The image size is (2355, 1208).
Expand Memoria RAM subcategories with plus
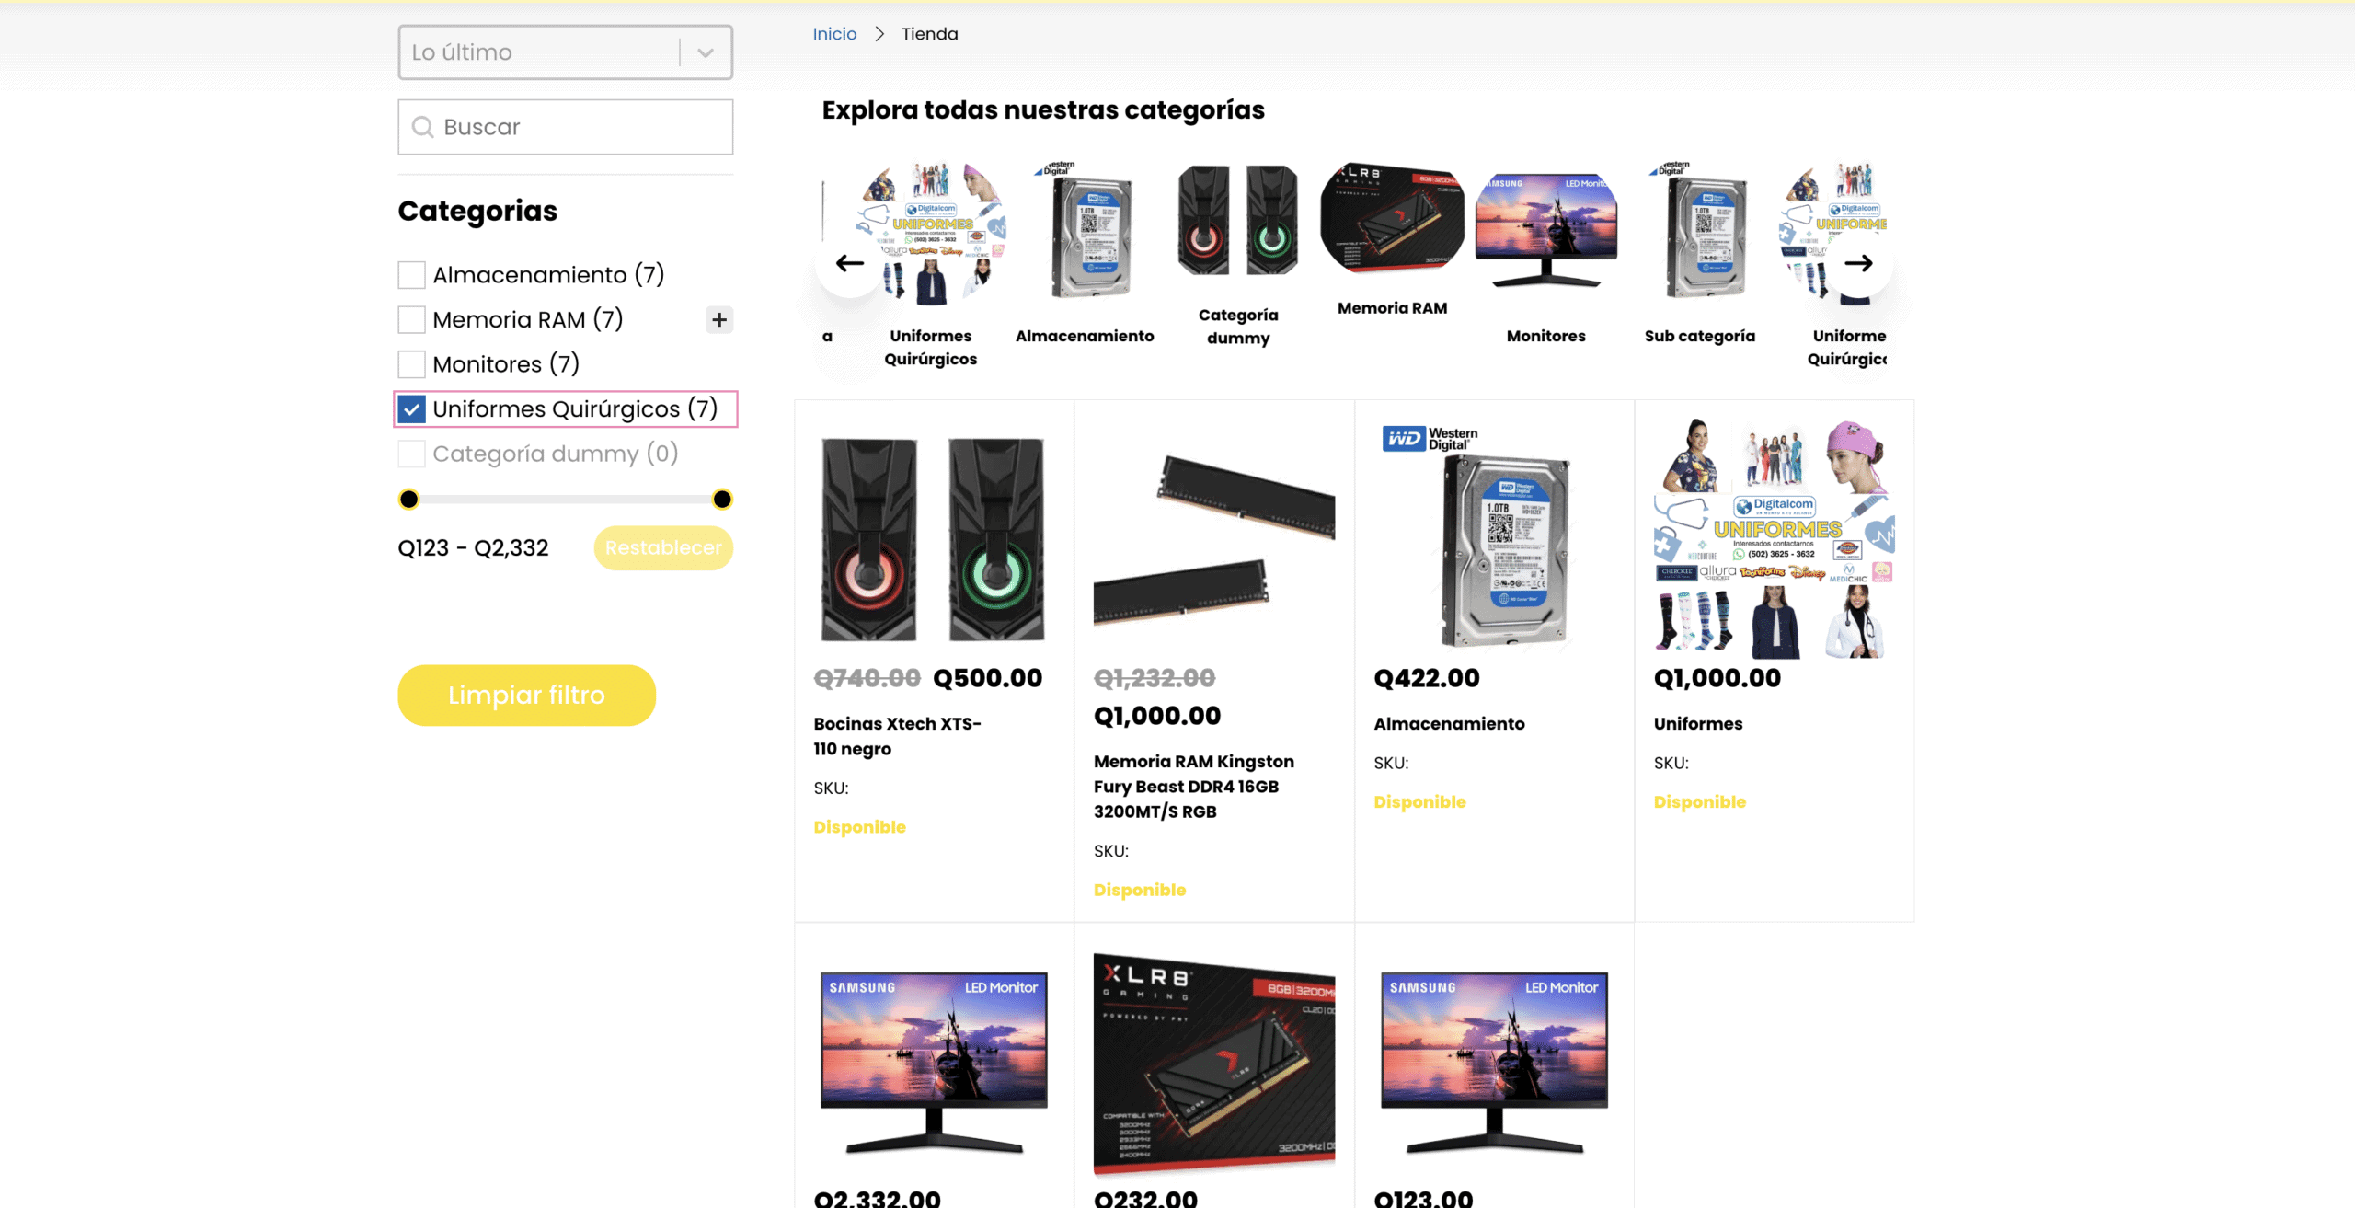tap(719, 320)
